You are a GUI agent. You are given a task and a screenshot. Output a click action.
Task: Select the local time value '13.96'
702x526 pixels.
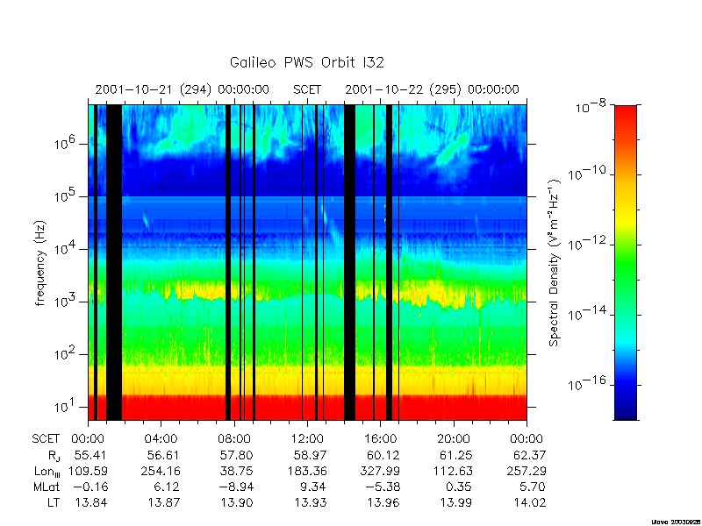coord(383,502)
